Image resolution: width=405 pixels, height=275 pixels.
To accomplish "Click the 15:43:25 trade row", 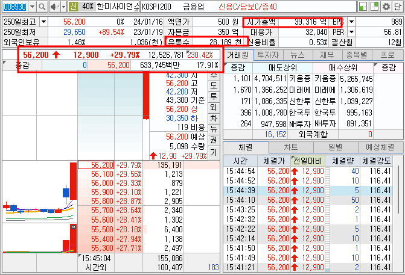I will tap(308, 210).
